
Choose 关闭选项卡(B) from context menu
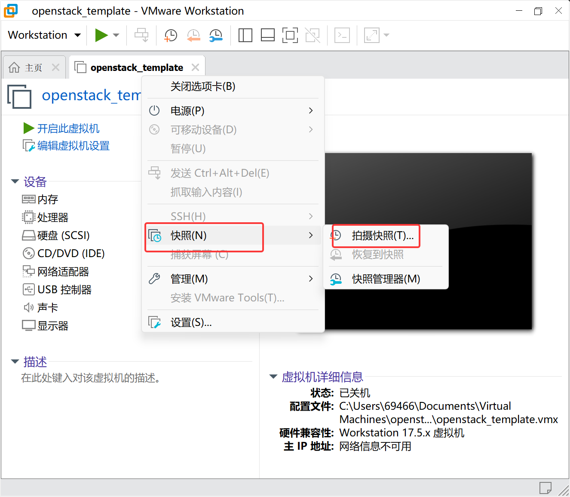coord(233,86)
